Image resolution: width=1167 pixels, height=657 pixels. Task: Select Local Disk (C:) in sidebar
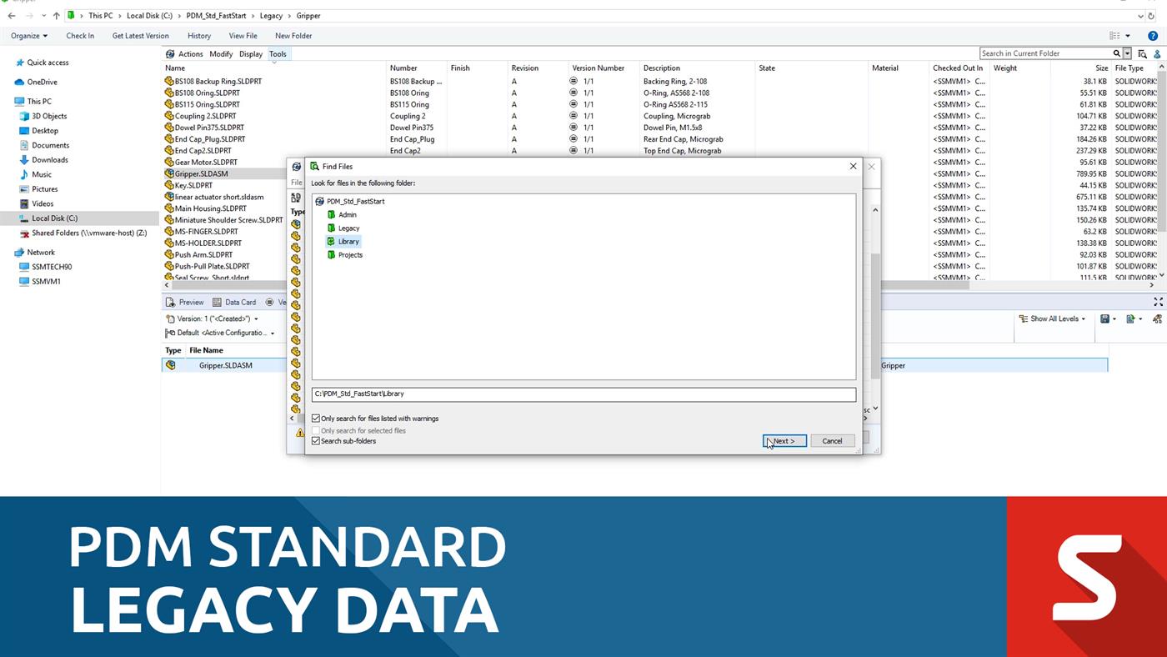point(54,218)
